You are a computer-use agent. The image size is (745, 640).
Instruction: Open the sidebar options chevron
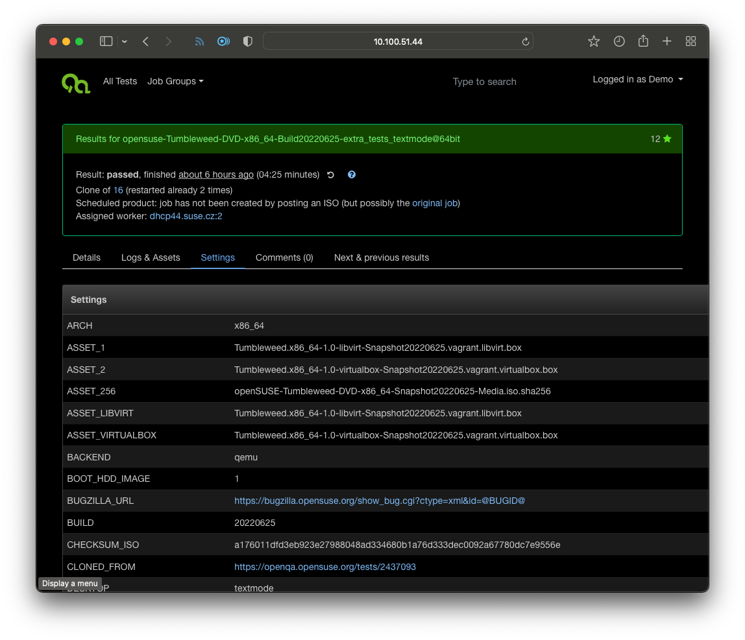point(125,41)
